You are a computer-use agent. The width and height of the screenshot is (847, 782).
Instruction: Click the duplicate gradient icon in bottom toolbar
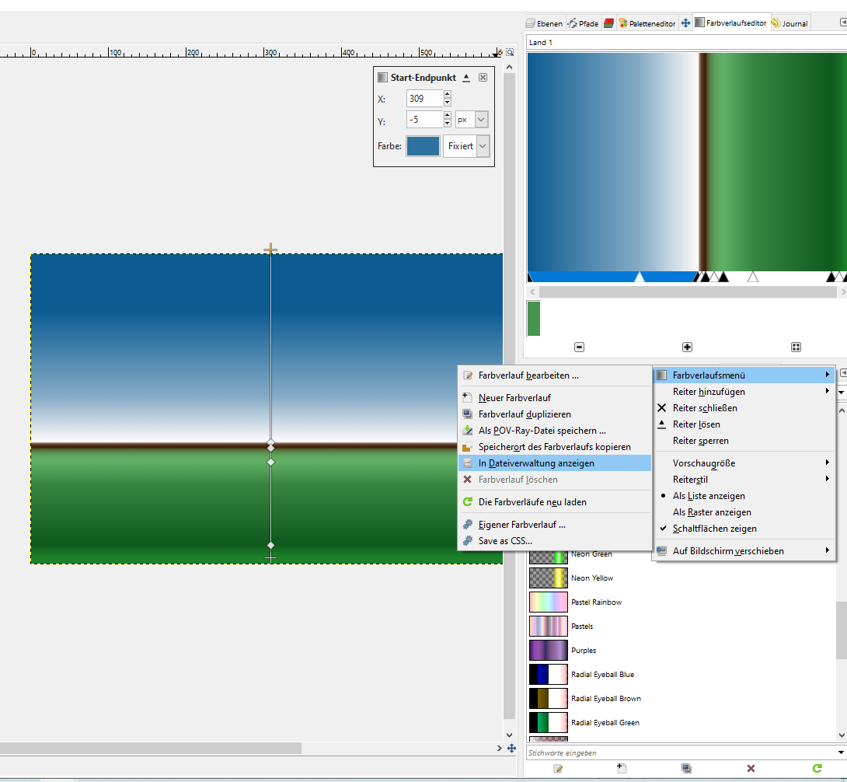[x=686, y=768]
